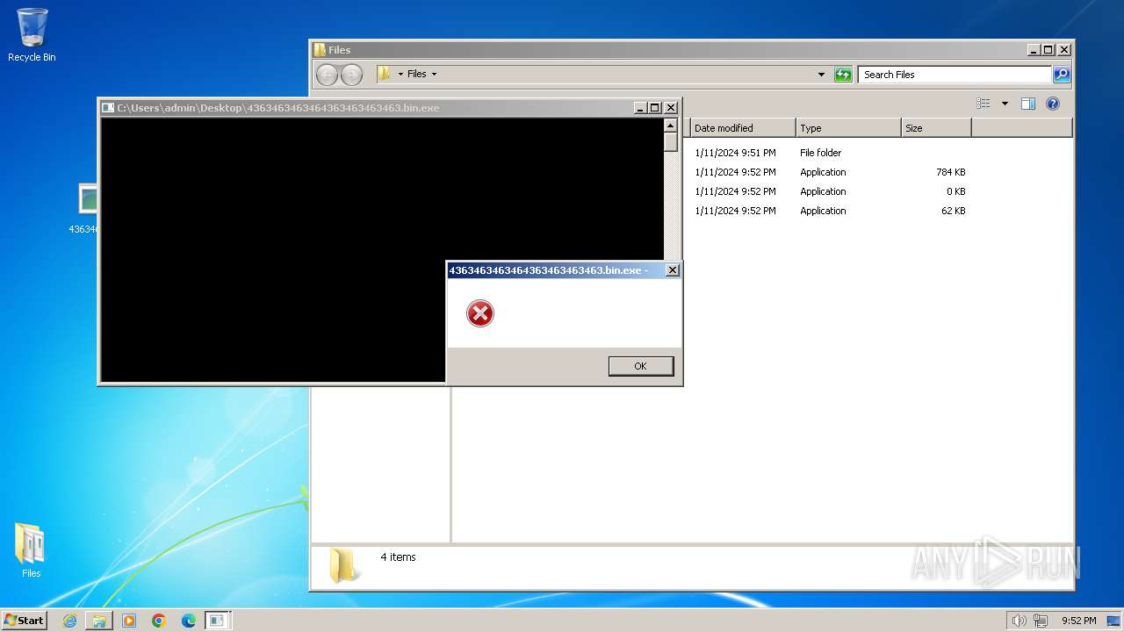The height and width of the screenshot is (632, 1124).
Task: Minimize the Files window
Action: [x=1034, y=50]
